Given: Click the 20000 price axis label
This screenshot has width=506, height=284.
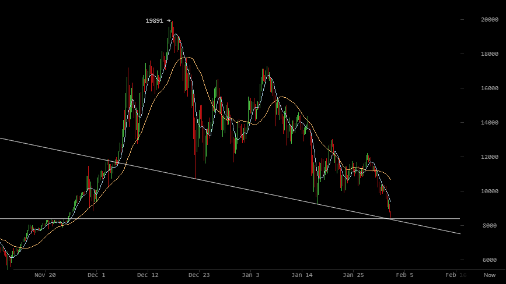Looking at the screenshot, I should click(490, 20).
